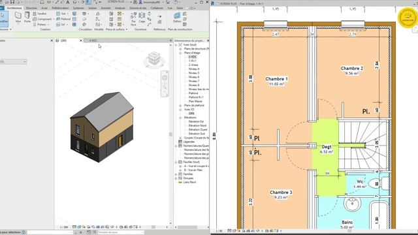Collapse the Plans d'étage node
The width and height of the screenshot is (418, 235).
[180, 53]
